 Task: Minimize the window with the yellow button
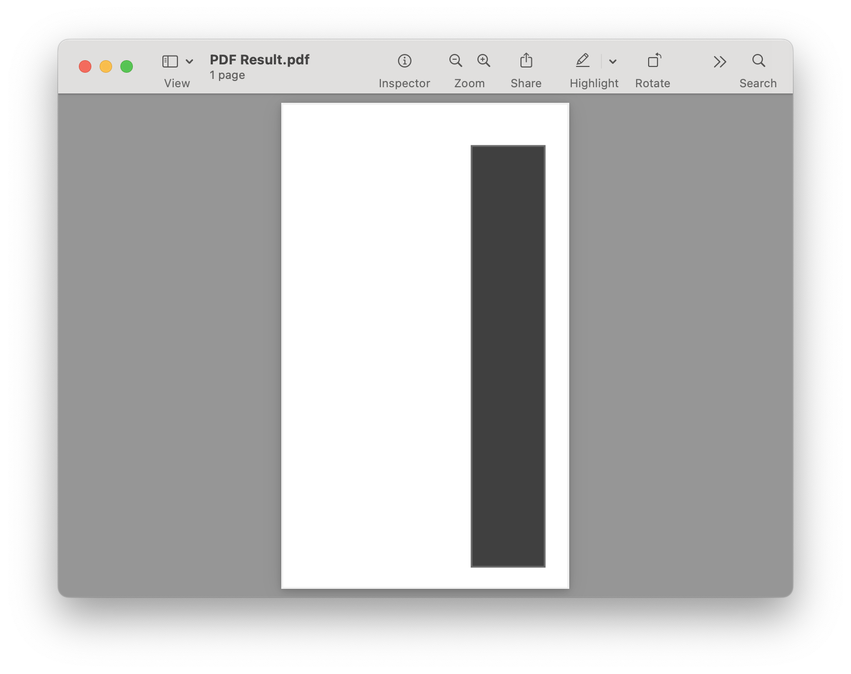click(106, 66)
